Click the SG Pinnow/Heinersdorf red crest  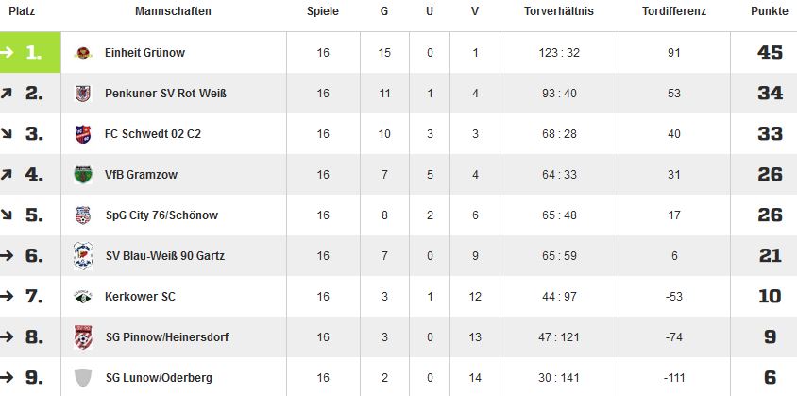(83, 337)
